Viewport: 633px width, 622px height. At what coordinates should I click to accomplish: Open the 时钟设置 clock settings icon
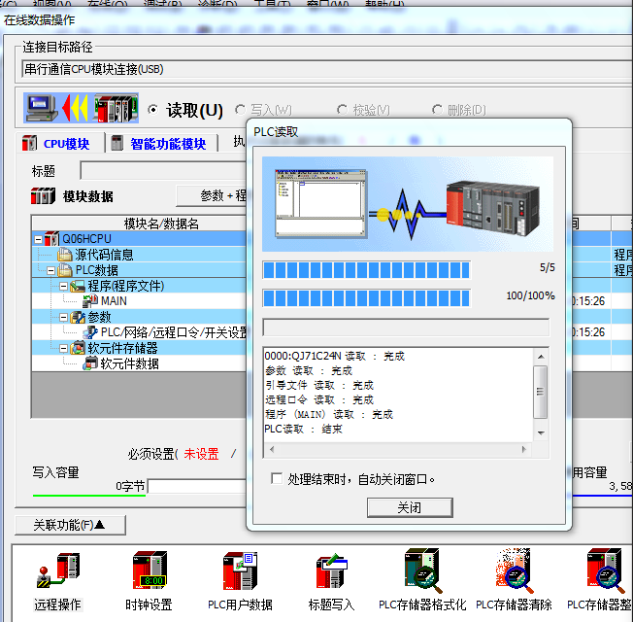pyautogui.click(x=149, y=570)
